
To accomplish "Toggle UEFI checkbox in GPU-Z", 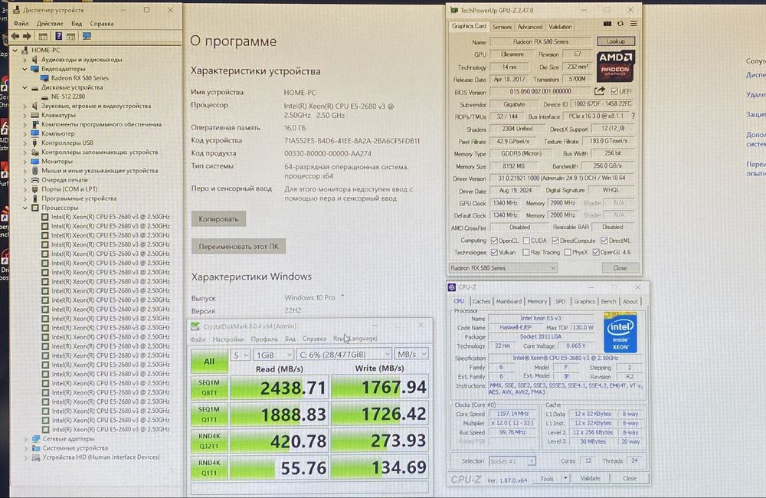I will [614, 91].
